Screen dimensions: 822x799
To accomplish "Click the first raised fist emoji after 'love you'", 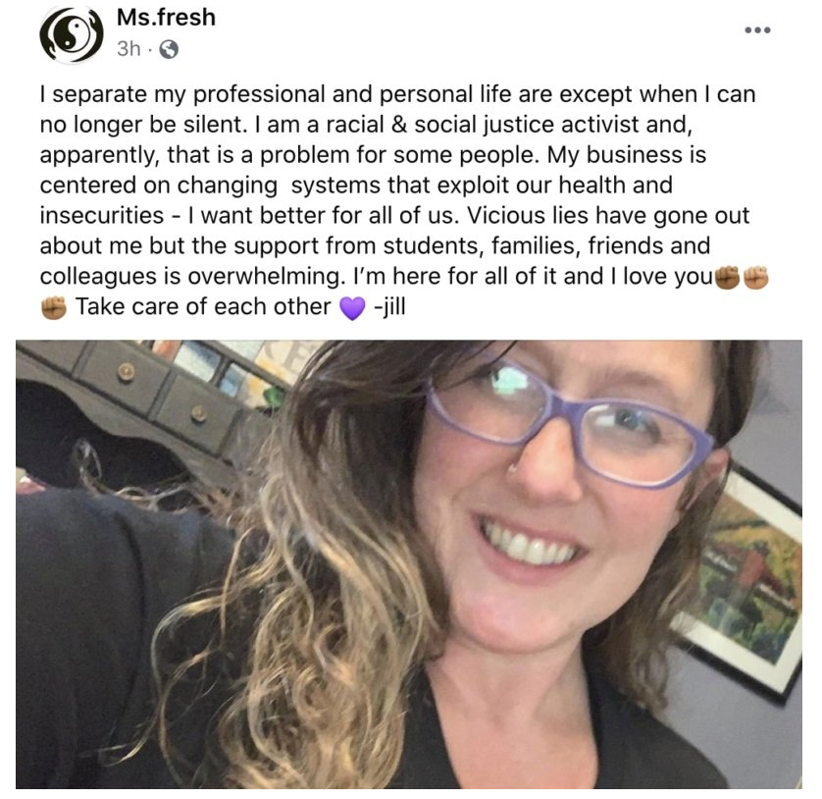I will (x=727, y=278).
